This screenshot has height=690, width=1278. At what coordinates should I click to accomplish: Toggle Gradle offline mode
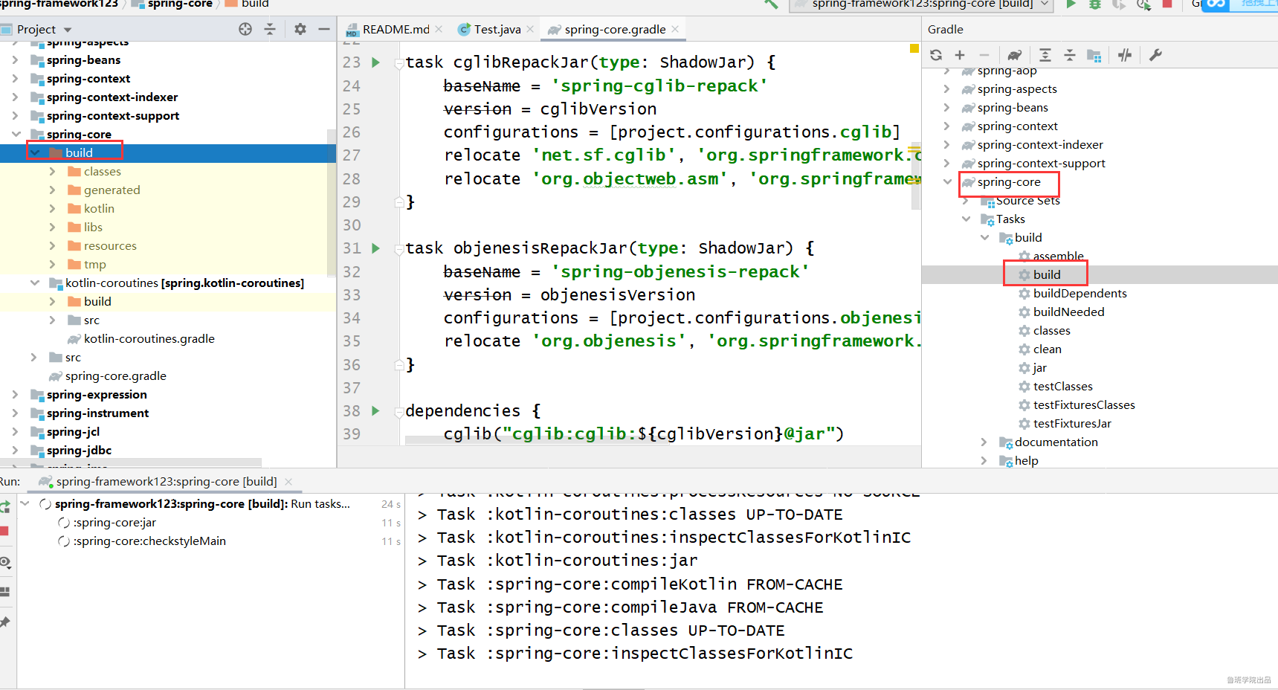point(1125,55)
